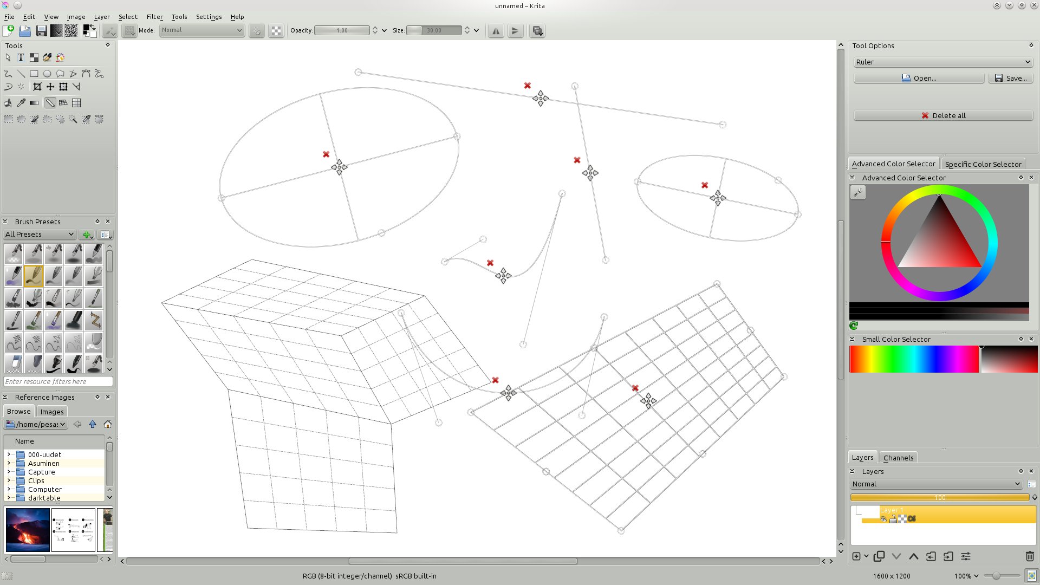Select the Ellipse tool
Image resolution: width=1040 pixels, height=585 pixels.
(47, 74)
